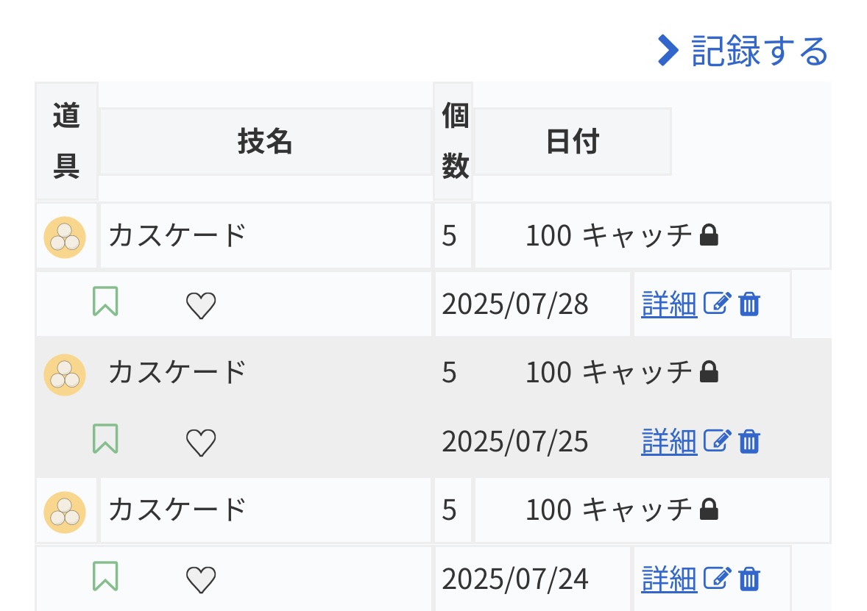Like the 2025/07/24 record with the heart
This screenshot has width=867, height=611.
tap(200, 579)
